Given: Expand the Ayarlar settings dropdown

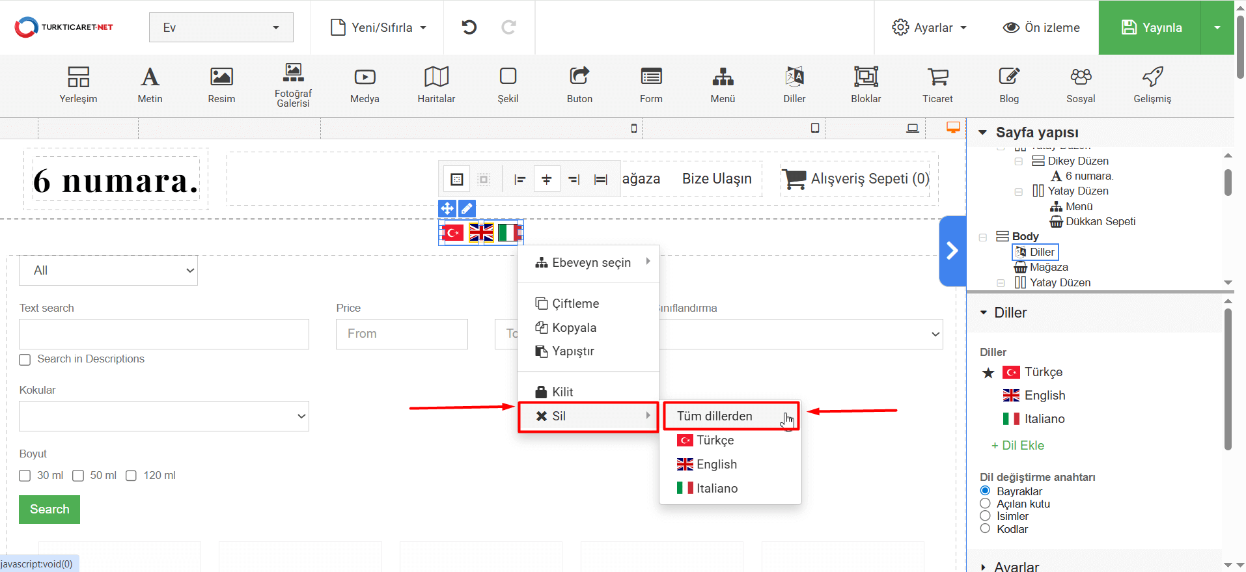Looking at the screenshot, I should click(929, 27).
